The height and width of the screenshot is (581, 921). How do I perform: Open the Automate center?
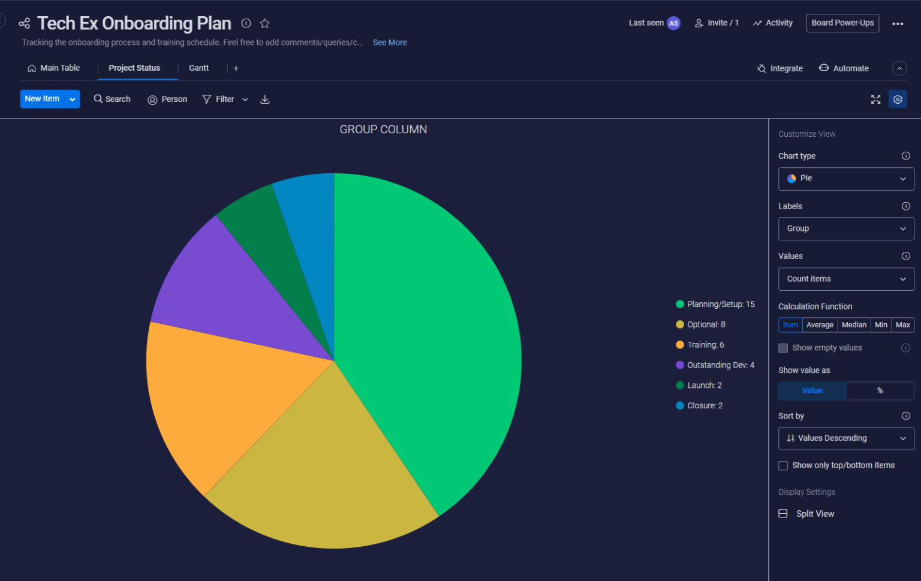[844, 68]
